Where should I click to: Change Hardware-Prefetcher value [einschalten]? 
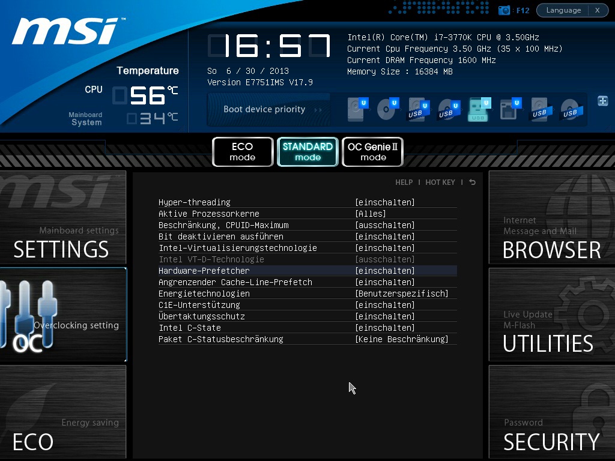click(x=385, y=271)
